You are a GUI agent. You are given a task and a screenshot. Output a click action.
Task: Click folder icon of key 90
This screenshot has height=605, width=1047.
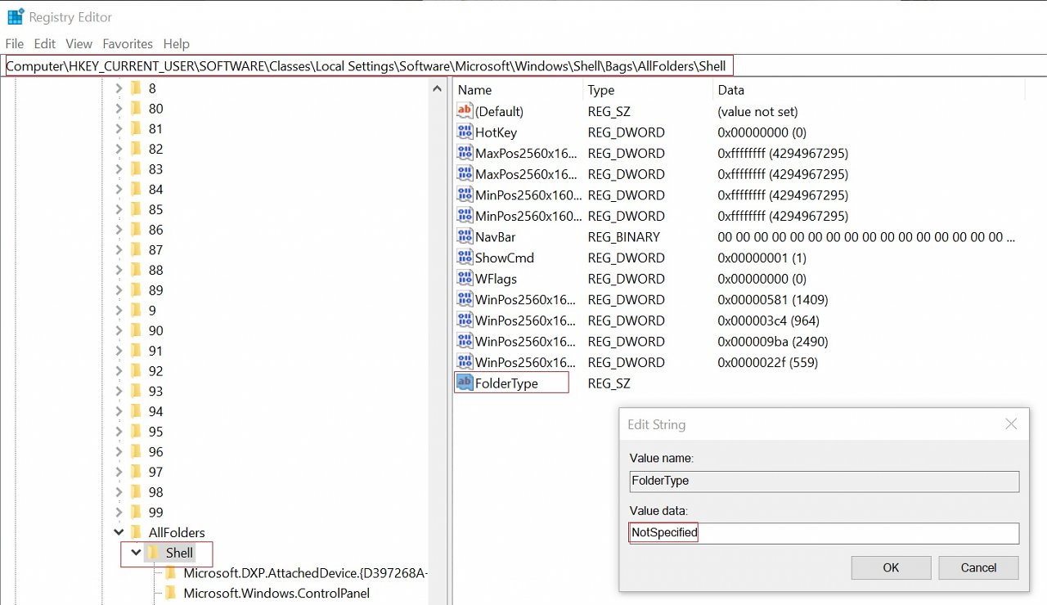pyautogui.click(x=137, y=330)
